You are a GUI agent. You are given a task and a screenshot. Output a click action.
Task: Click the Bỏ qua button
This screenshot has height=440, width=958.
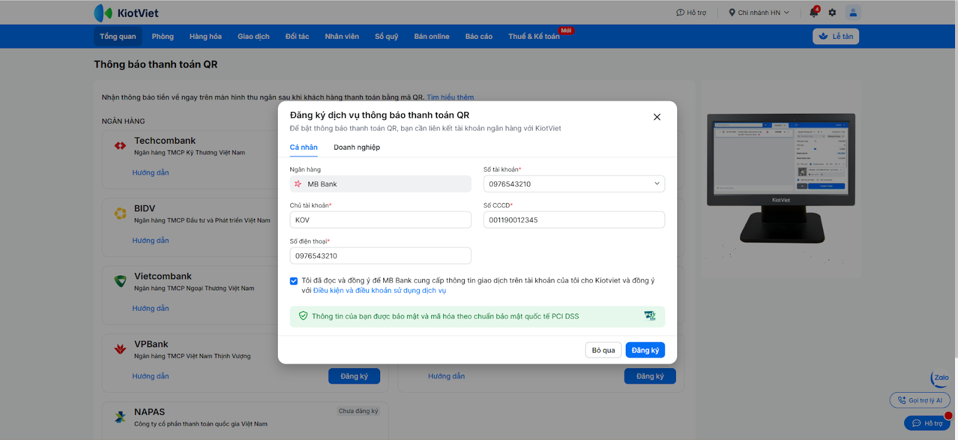(604, 350)
